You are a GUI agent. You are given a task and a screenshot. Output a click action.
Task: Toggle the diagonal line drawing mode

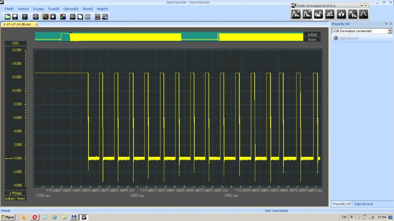45,17
